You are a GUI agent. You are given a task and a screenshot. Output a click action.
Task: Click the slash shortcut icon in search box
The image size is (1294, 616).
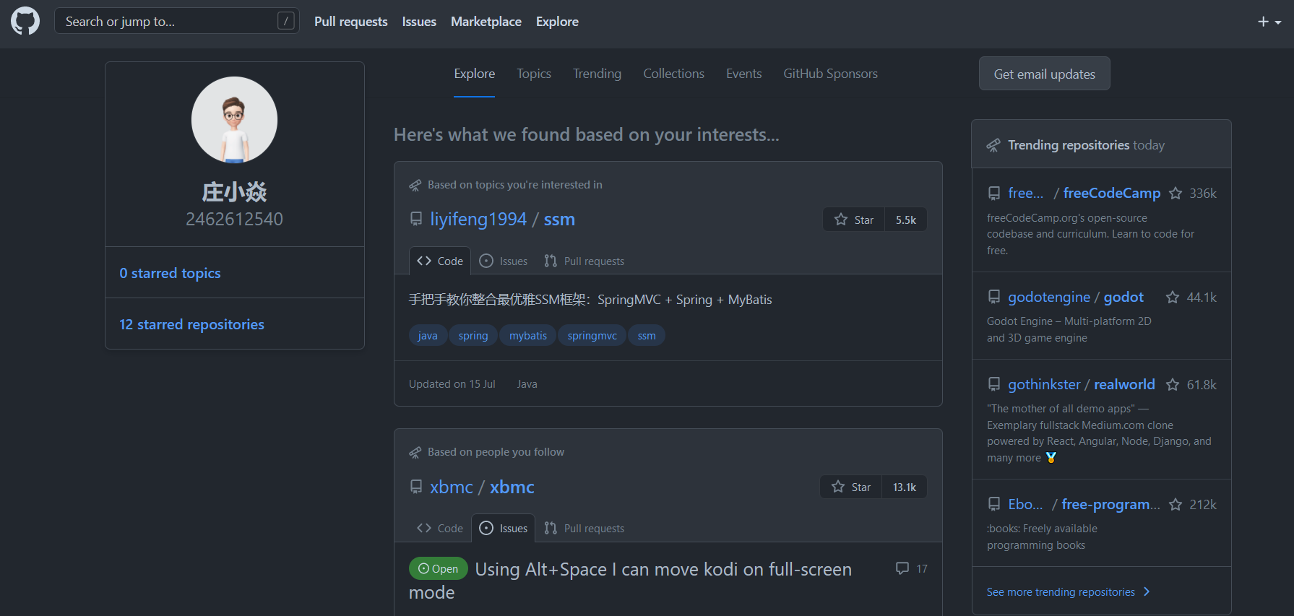286,21
